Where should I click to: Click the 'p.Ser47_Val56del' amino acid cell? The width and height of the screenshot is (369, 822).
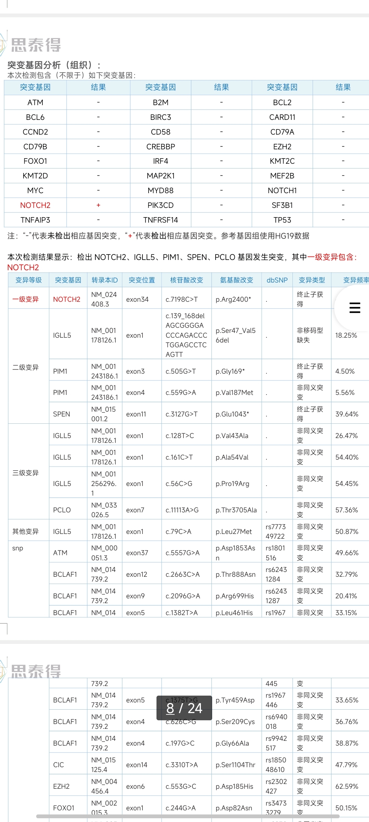[x=236, y=335]
